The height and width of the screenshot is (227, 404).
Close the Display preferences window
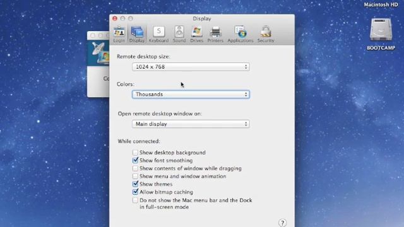pos(115,18)
